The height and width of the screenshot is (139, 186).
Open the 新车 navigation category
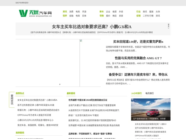click(102, 12)
